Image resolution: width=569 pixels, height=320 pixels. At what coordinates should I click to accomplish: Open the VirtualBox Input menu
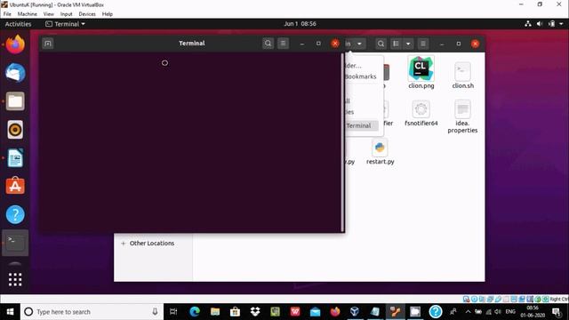[x=67, y=14]
